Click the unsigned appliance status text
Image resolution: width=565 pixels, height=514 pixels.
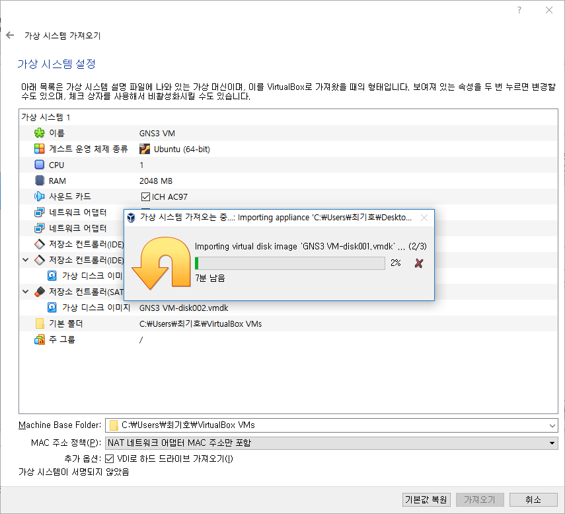(x=74, y=472)
